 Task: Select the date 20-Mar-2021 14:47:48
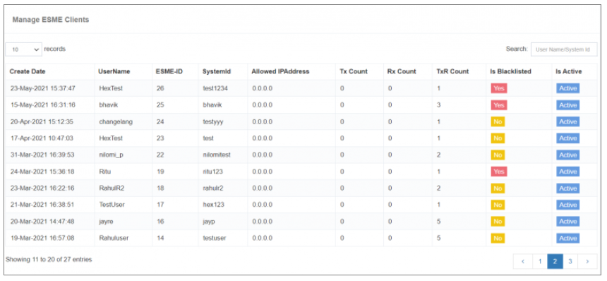42,222
